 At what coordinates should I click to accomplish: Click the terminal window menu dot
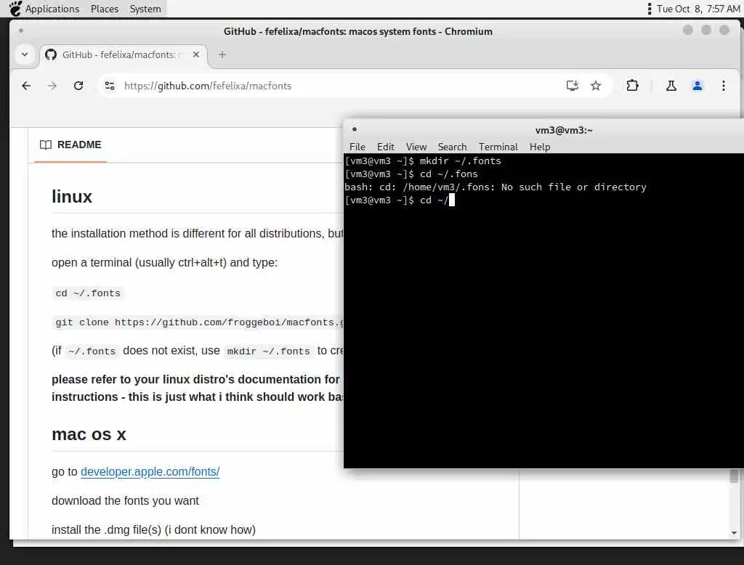coord(355,129)
